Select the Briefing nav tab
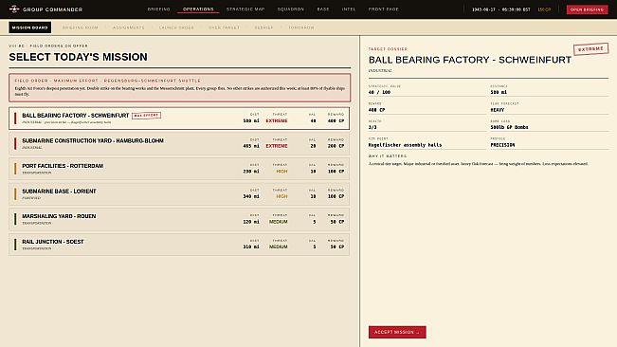Viewport: 617px width, 347px height. (159, 9)
